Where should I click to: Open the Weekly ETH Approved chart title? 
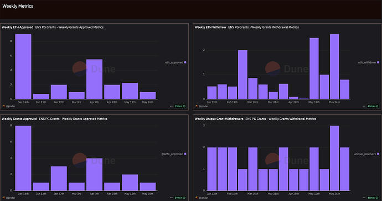(x=17, y=27)
